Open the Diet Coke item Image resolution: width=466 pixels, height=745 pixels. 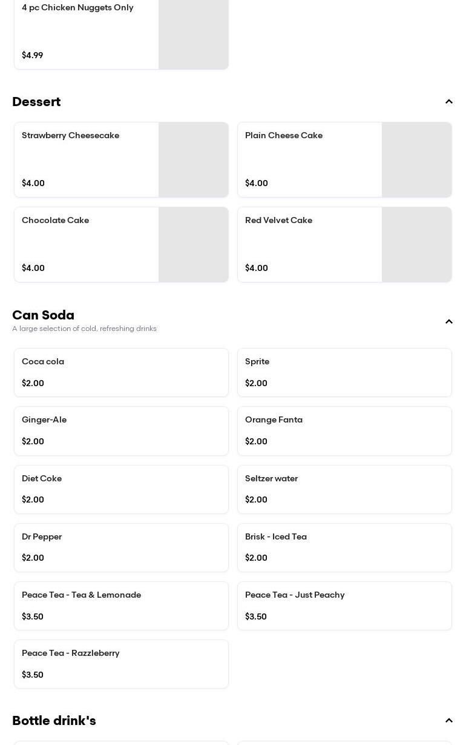pos(121,489)
